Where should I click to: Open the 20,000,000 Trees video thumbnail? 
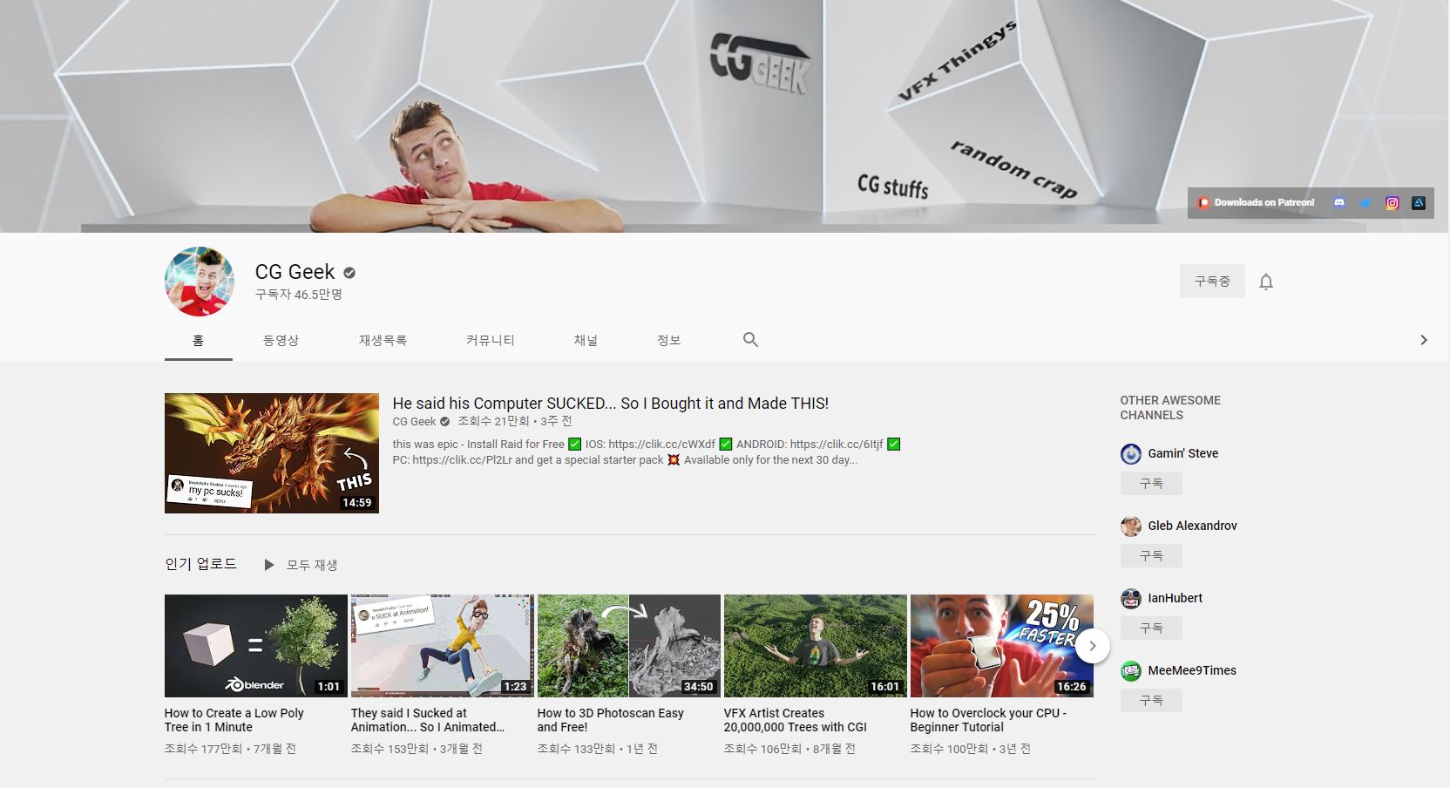(x=816, y=646)
